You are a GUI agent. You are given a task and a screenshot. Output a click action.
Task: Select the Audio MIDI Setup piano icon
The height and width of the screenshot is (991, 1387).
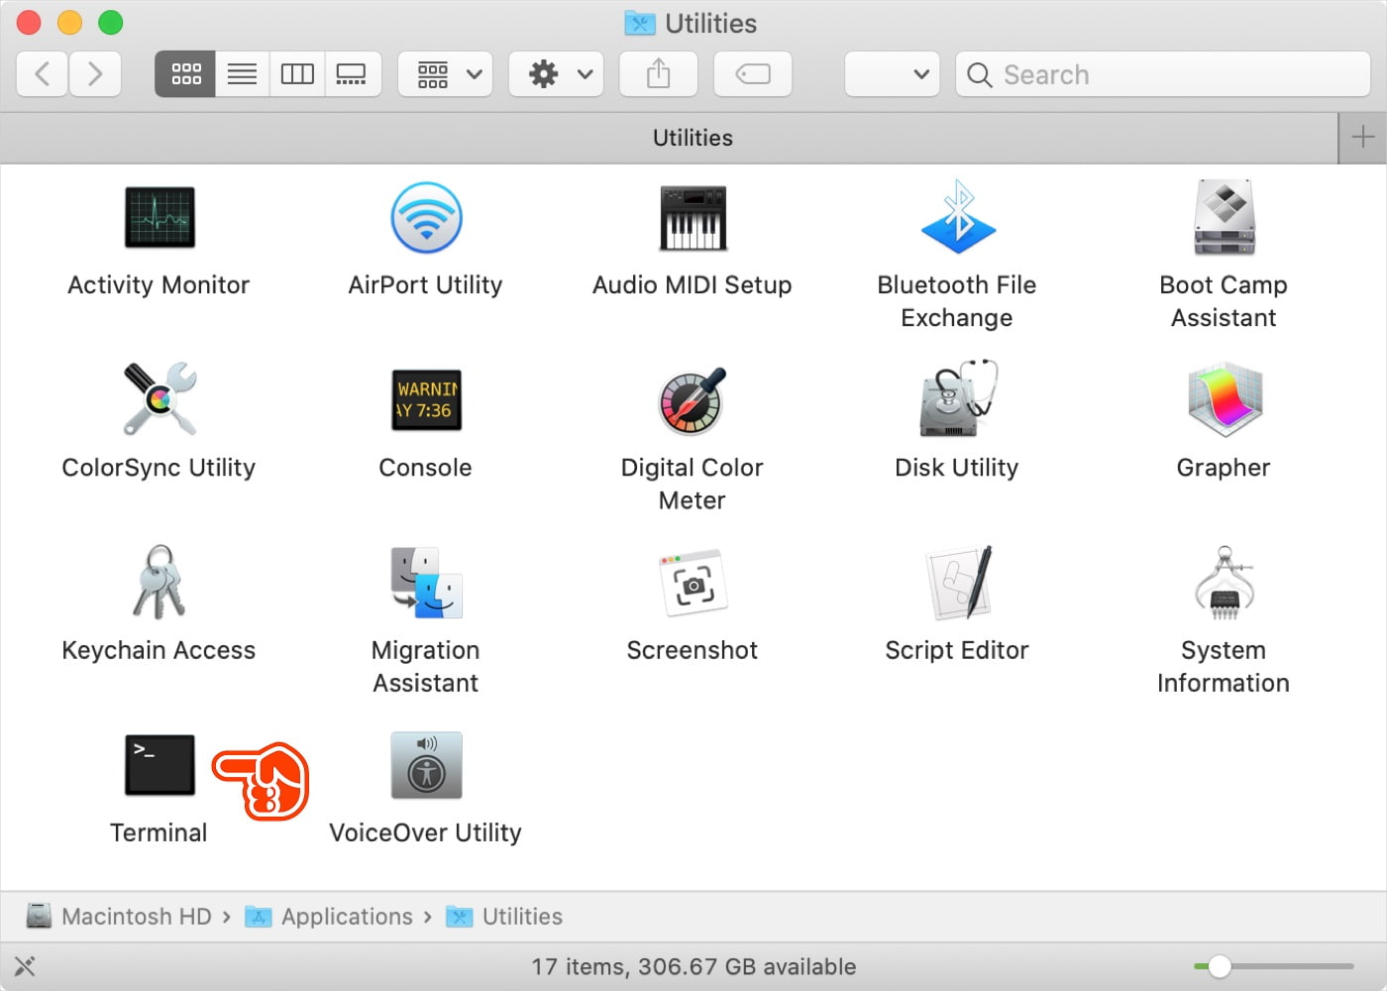[693, 218]
